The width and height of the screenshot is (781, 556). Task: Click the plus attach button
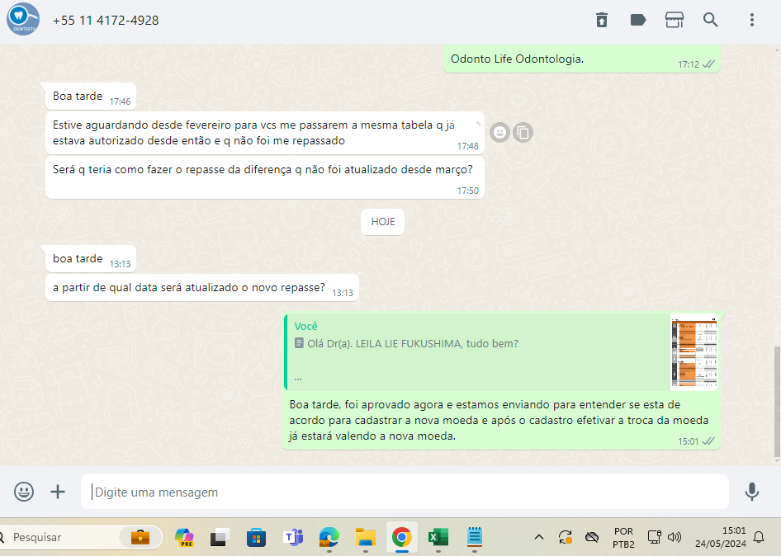point(58,492)
